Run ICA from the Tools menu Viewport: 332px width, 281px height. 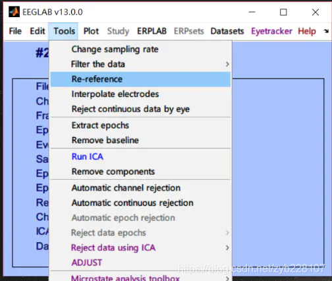(x=140, y=157)
